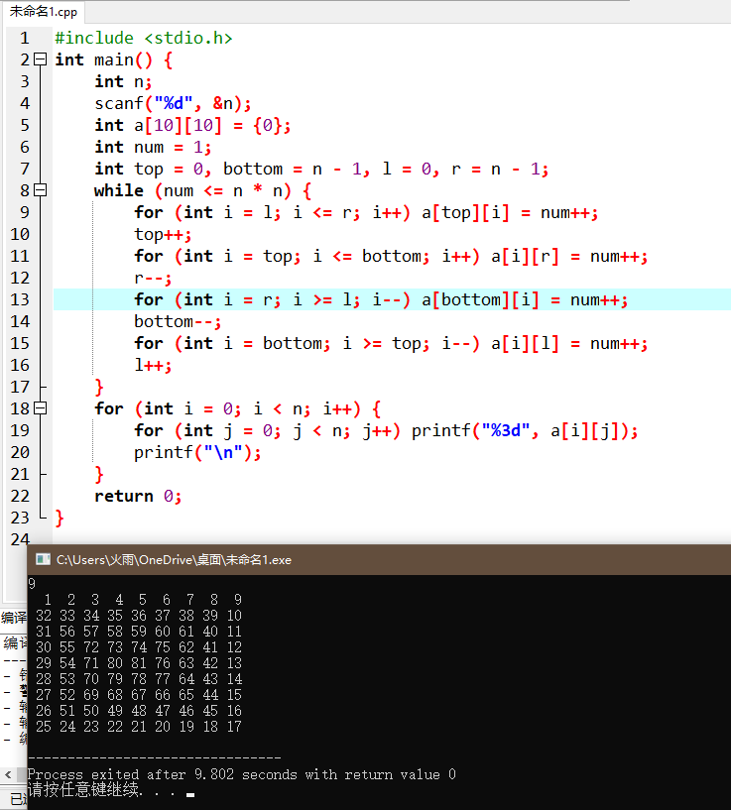
Task: Click the 'r--;' statement
Action: [153, 278]
